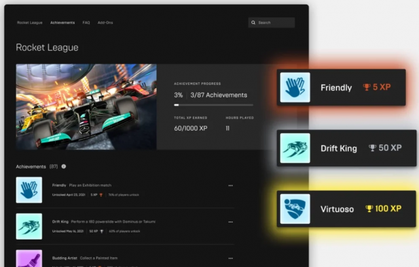The width and height of the screenshot is (419, 267).
Task: Click the car icon on the Drift King card
Action: [x=295, y=148]
